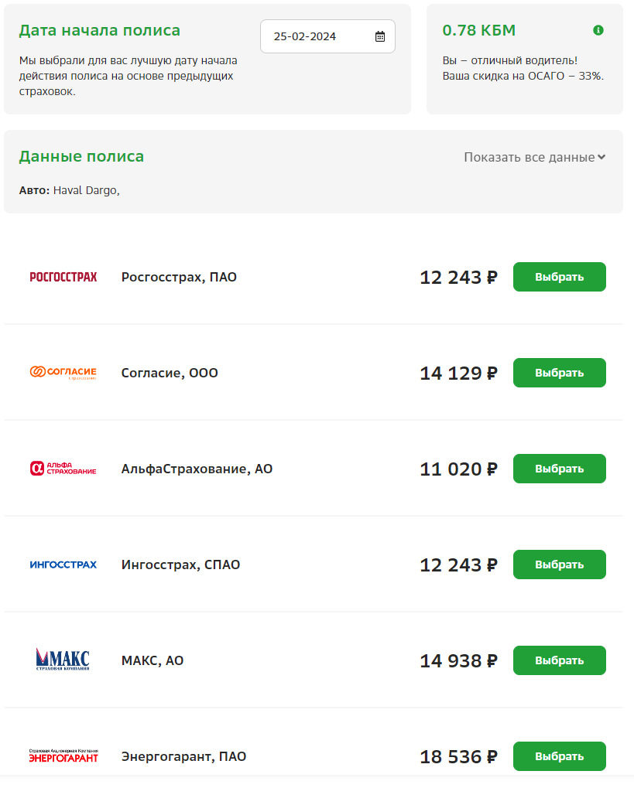Choose Росгосстрах offer for 12 243 ₽
634x788 pixels.
click(559, 277)
